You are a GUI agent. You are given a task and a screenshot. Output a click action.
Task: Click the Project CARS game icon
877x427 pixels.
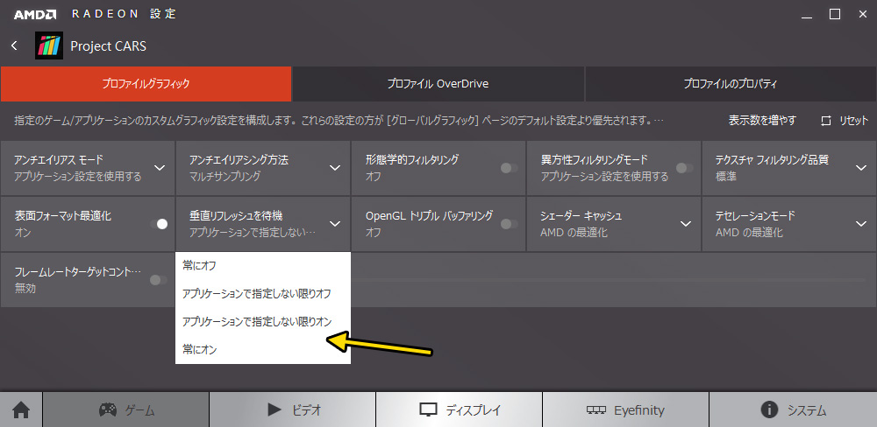(49, 45)
